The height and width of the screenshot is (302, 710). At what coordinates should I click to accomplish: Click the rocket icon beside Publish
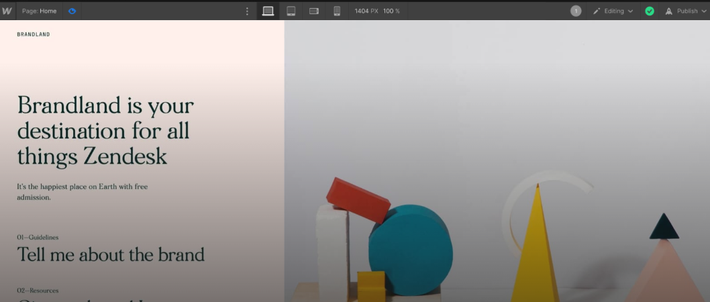coord(668,11)
